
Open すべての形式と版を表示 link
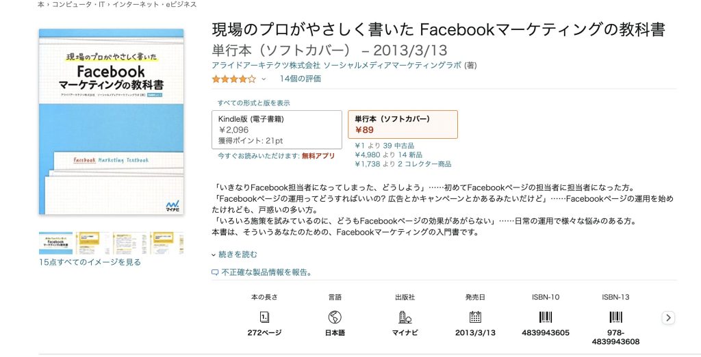(x=253, y=103)
